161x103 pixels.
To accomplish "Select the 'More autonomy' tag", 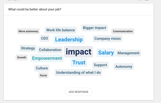I will (x=28, y=31).
